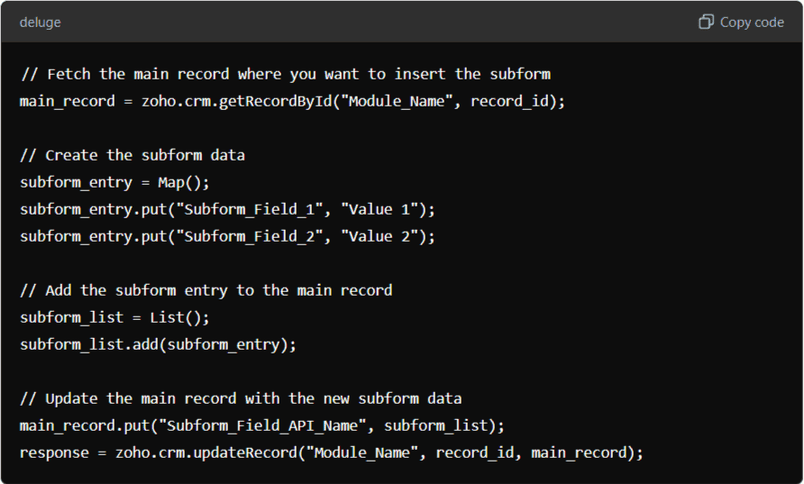Click the "Value 1" string literal
Image resolution: width=804 pixels, height=484 pixels.
tap(380, 209)
